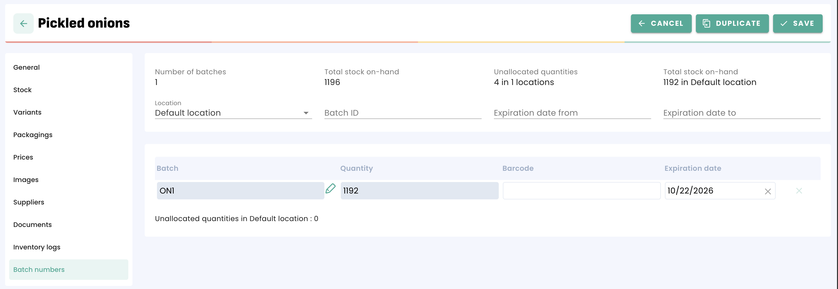Screen dimensions: 838x289
Task: Duplicate the Pickled onions product
Action: pos(732,23)
